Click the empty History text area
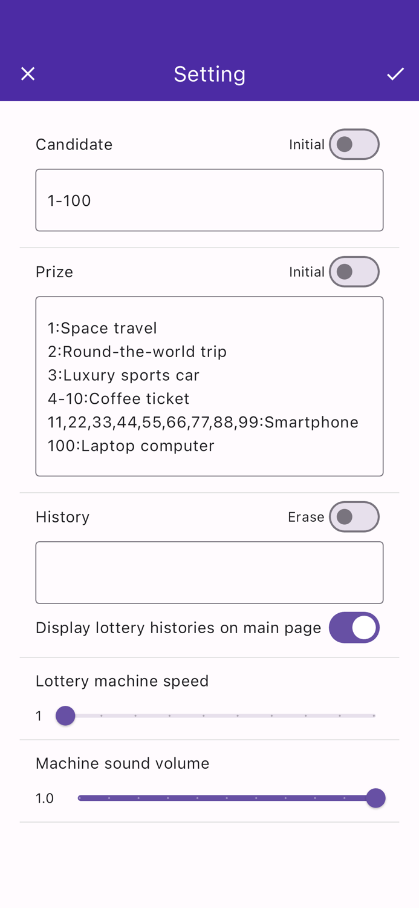 click(209, 572)
